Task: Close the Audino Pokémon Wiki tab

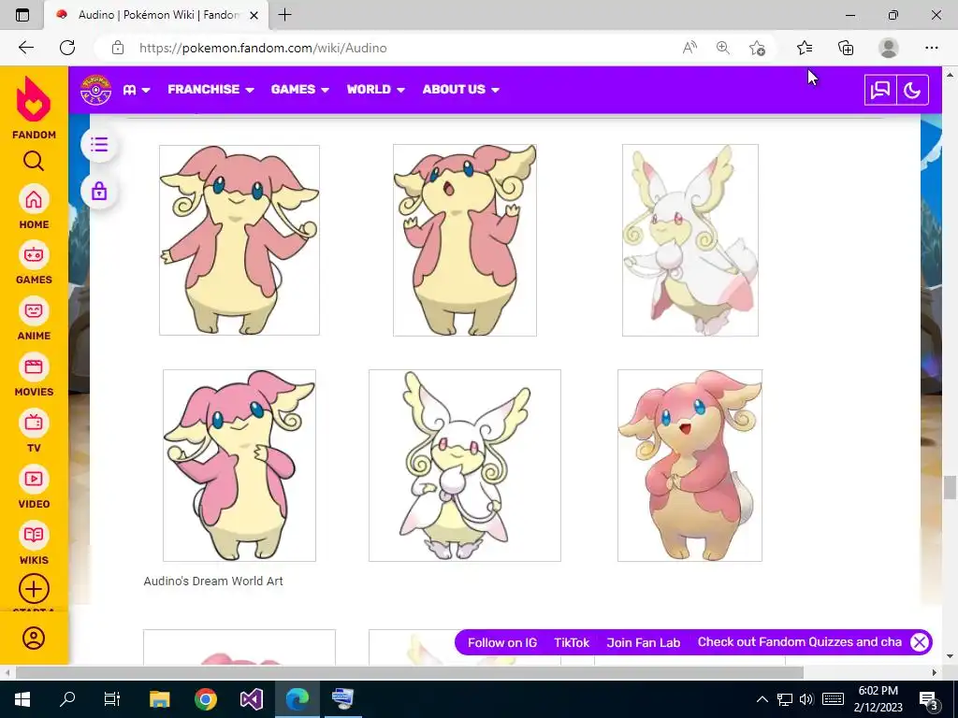Action: tap(254, 15)
